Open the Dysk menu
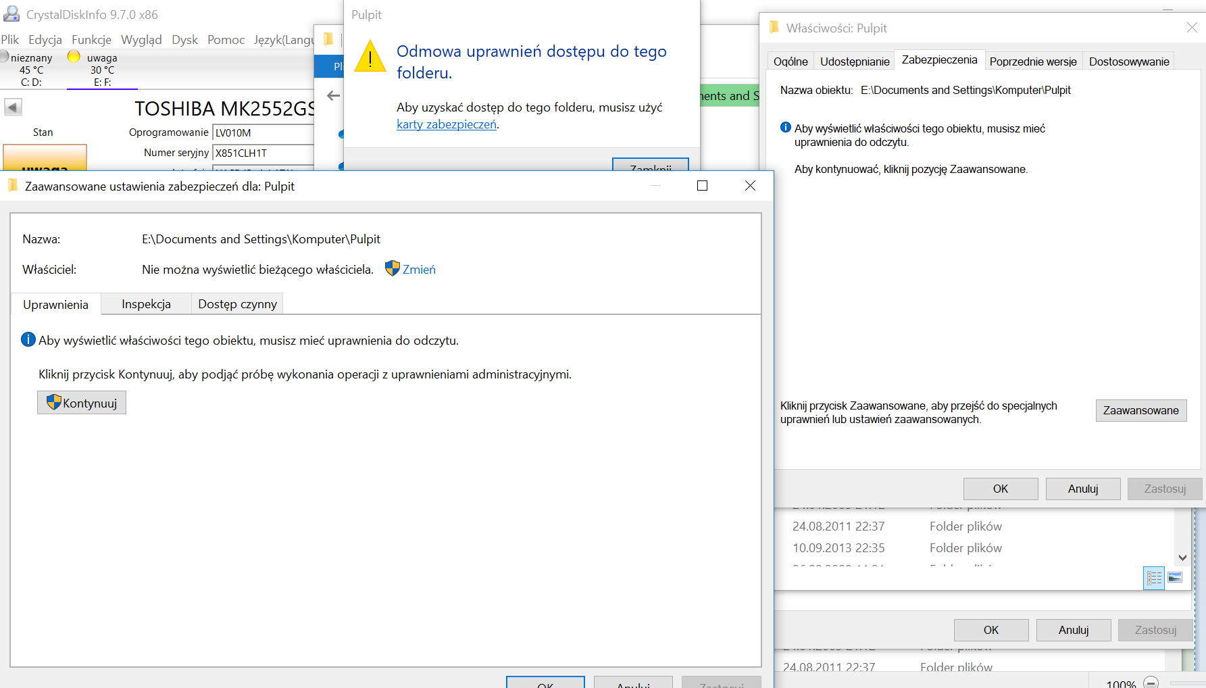Viewport: 1206px width, 688px height. (x=184, y=39)
